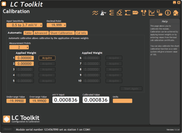This screenshot has height=133, width=182.
Task: Click applied weight 7 value field
Action: [x=91, y=64]
